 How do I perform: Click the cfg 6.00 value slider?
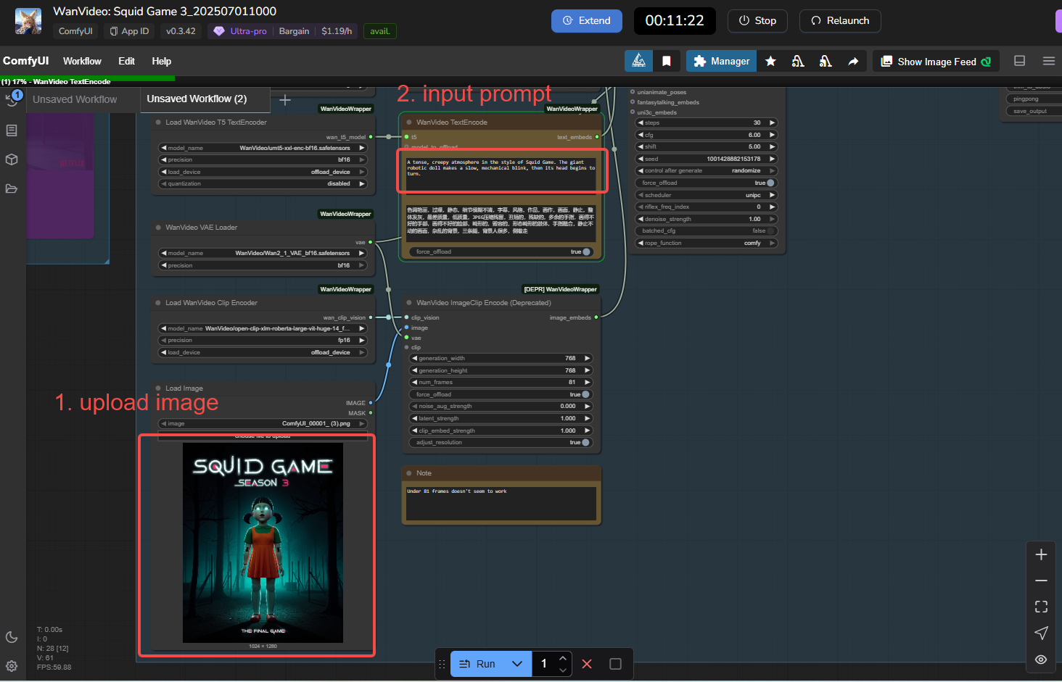pyautogui.click(x=707, y=135)
